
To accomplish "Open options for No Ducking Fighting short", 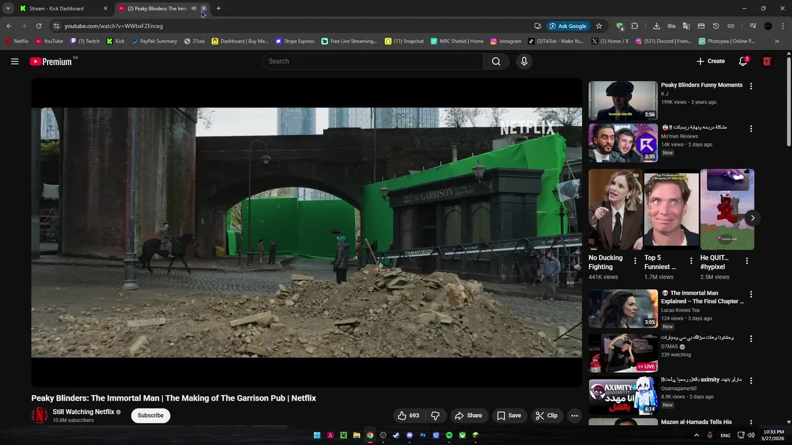I will [635, 261].
